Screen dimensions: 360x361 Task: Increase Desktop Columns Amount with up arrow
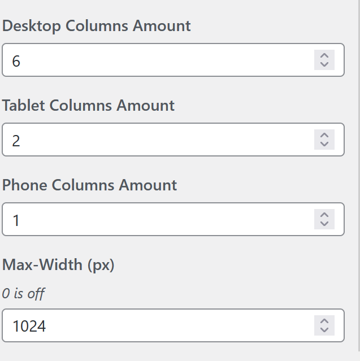324,55
